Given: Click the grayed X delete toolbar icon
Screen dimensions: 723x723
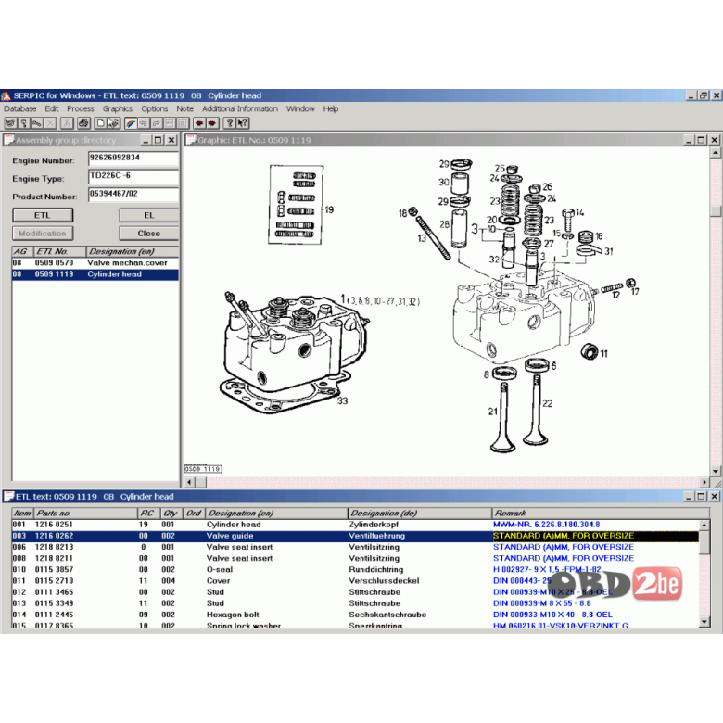Looking at the screenshot, I should tap(50, 123).
